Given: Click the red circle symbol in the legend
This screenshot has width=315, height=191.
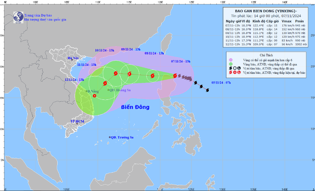Looking at the screenshot, I should coord(235,73).
